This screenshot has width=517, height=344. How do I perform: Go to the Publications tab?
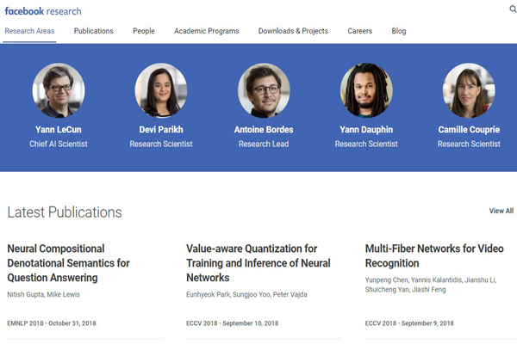pyautogui.click(x=94, y=31)
